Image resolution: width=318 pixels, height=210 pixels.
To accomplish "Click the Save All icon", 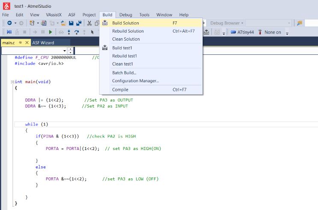I will (x=79, y=23).
